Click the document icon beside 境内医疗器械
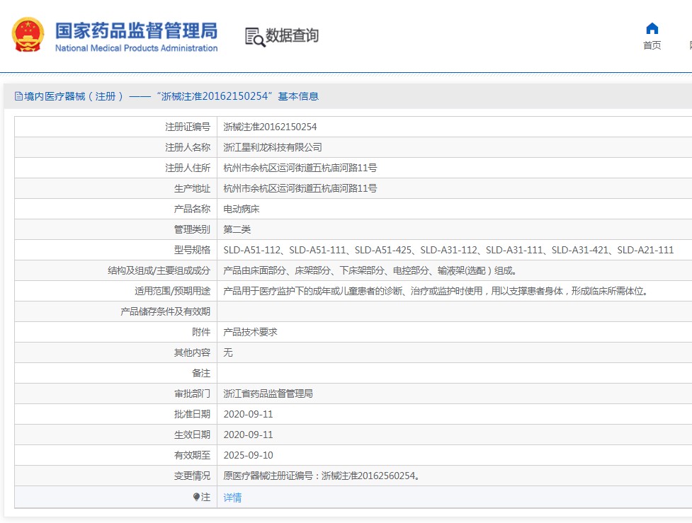This screenshot has height=523, width=692. [x=18, y=96]
